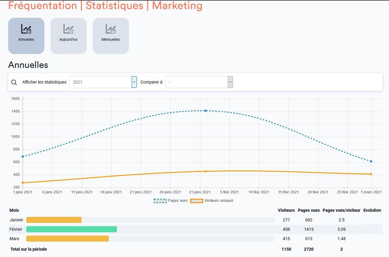Click the Pages vues point at 1 mars 2021
This screenshot has height=257, width=389.
pyautogui.click(x=371, y=161)
